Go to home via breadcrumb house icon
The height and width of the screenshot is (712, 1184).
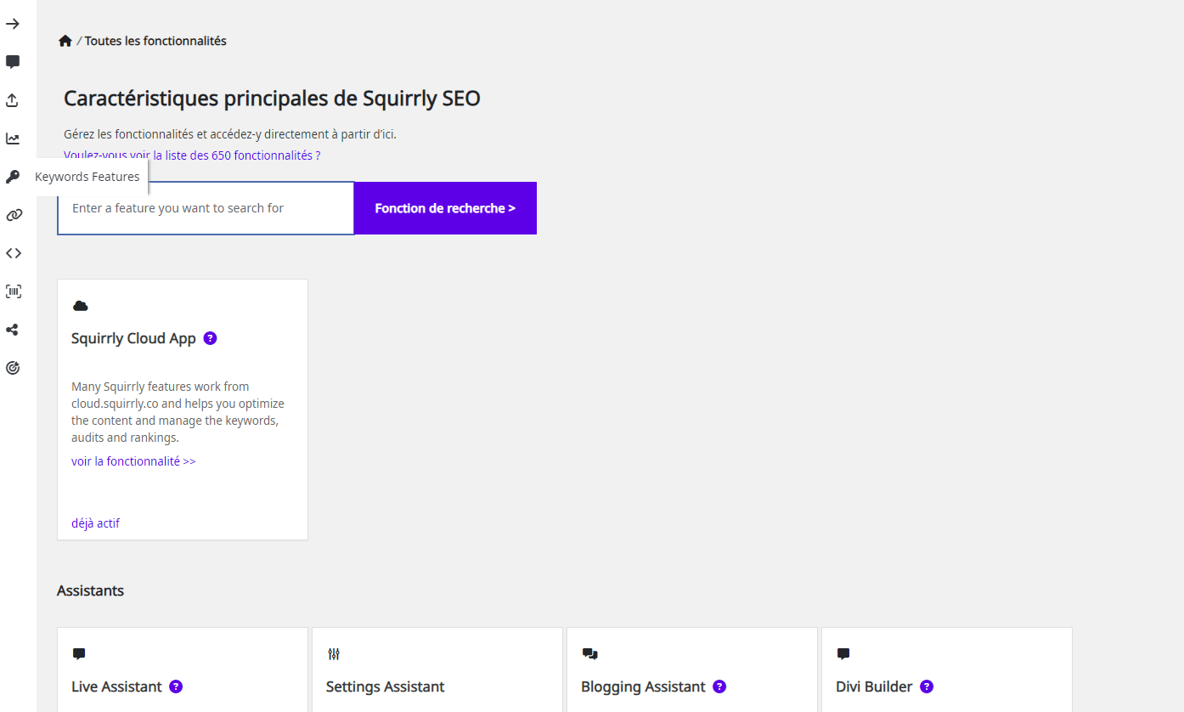[65, 41]
